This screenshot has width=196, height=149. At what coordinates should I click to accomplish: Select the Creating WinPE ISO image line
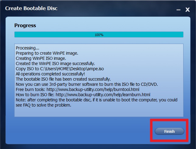point(41,58)
